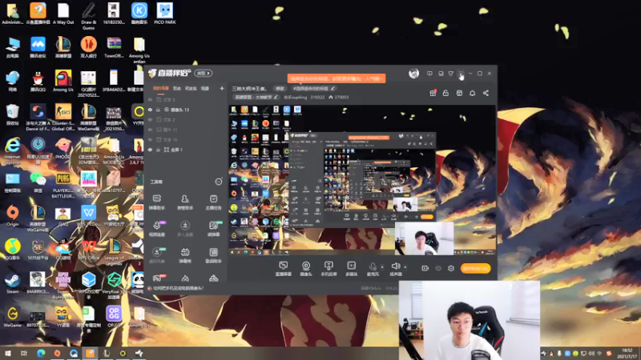This screenshot has width=641, height=360.
Task: Open notification bell icon in companion window
Action: pos(472,93)
